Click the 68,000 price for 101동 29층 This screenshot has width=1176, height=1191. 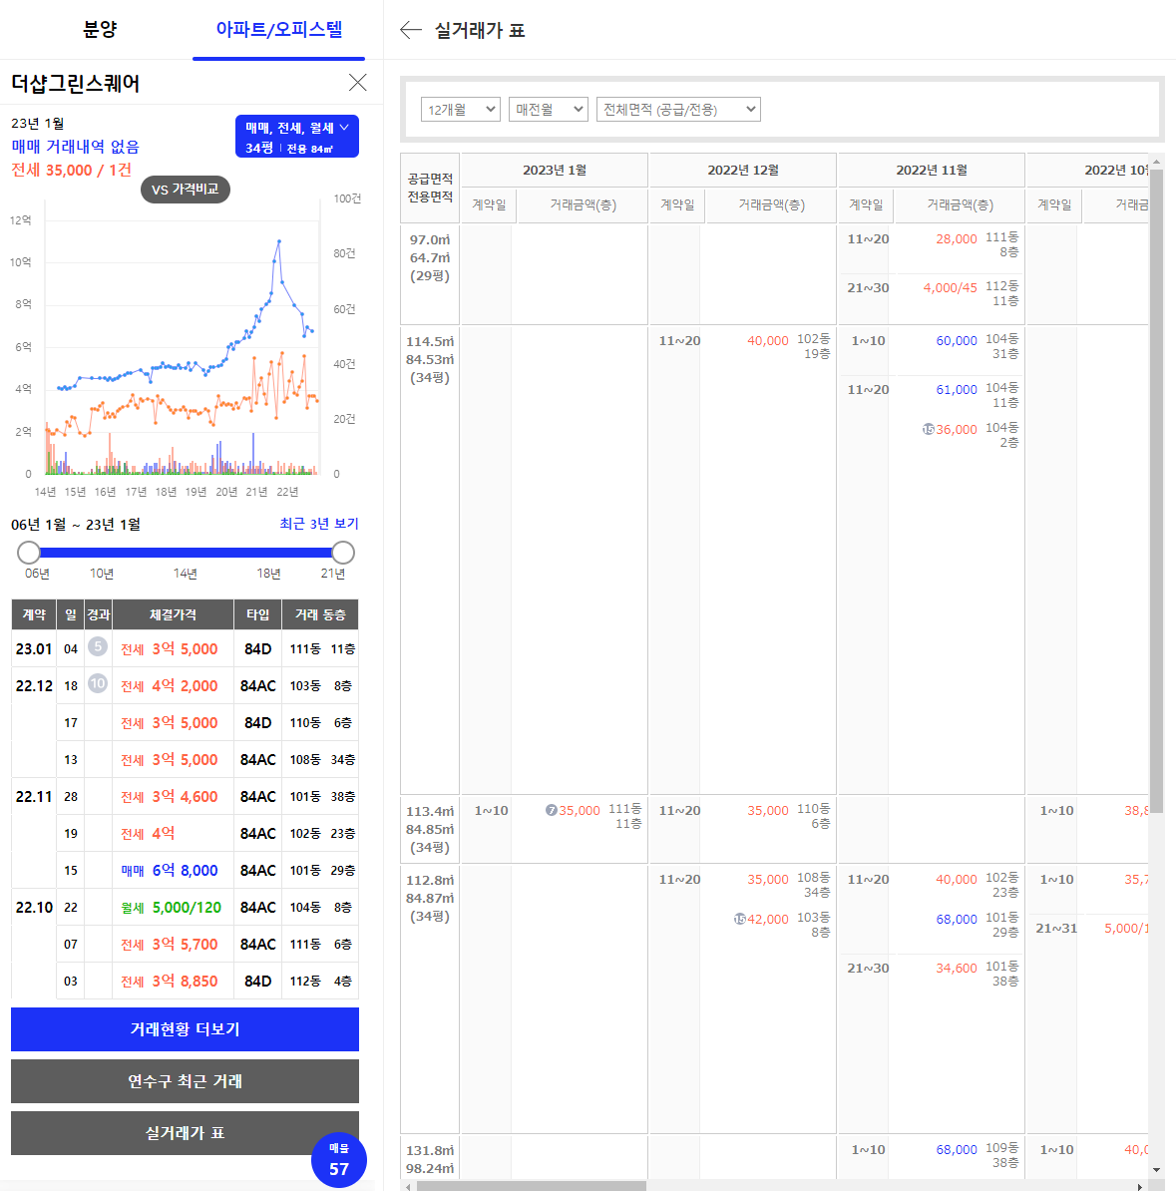pyautogui.click(x=956, y=919)
